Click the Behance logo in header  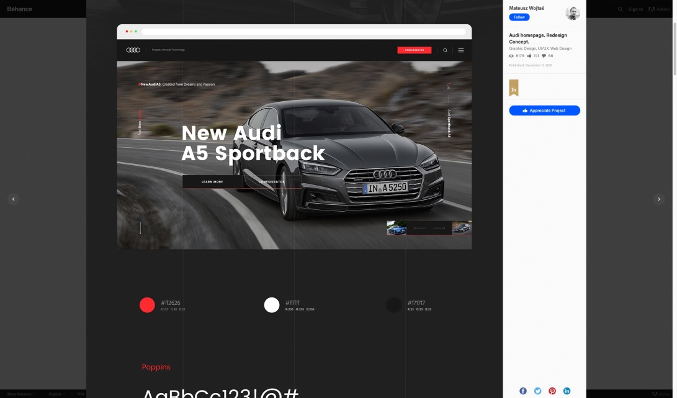point(20,9)
